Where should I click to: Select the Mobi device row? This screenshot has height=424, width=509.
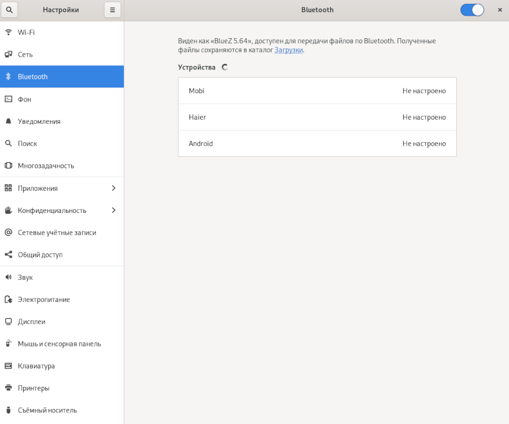[x=317, y=91]
